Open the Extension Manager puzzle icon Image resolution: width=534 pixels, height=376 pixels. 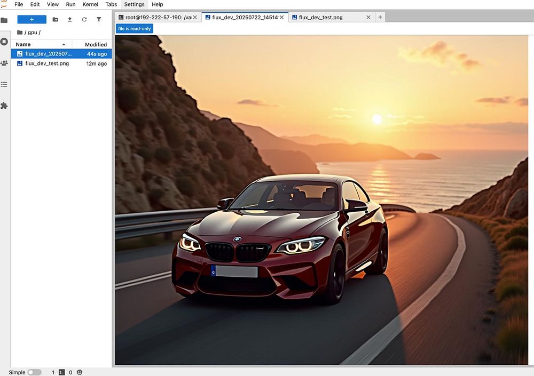(x=4, y=106)
